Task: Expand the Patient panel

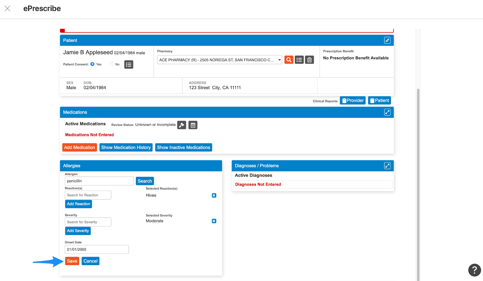Action: pyautogui.click(x=387, y=40)
